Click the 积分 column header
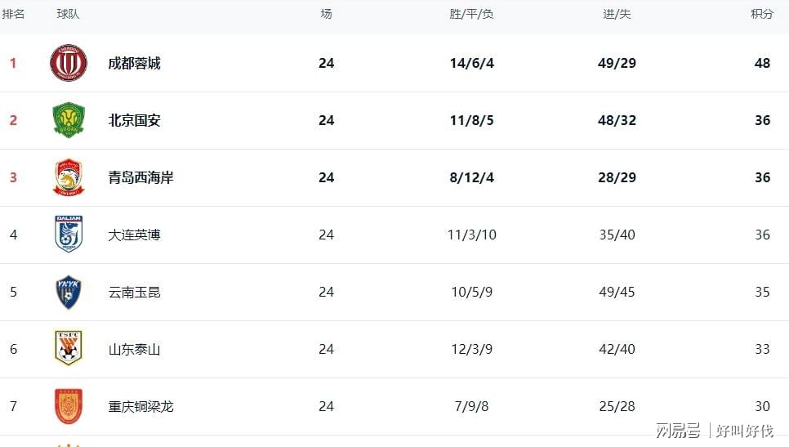The image size is (789, 447). (762, 14)
